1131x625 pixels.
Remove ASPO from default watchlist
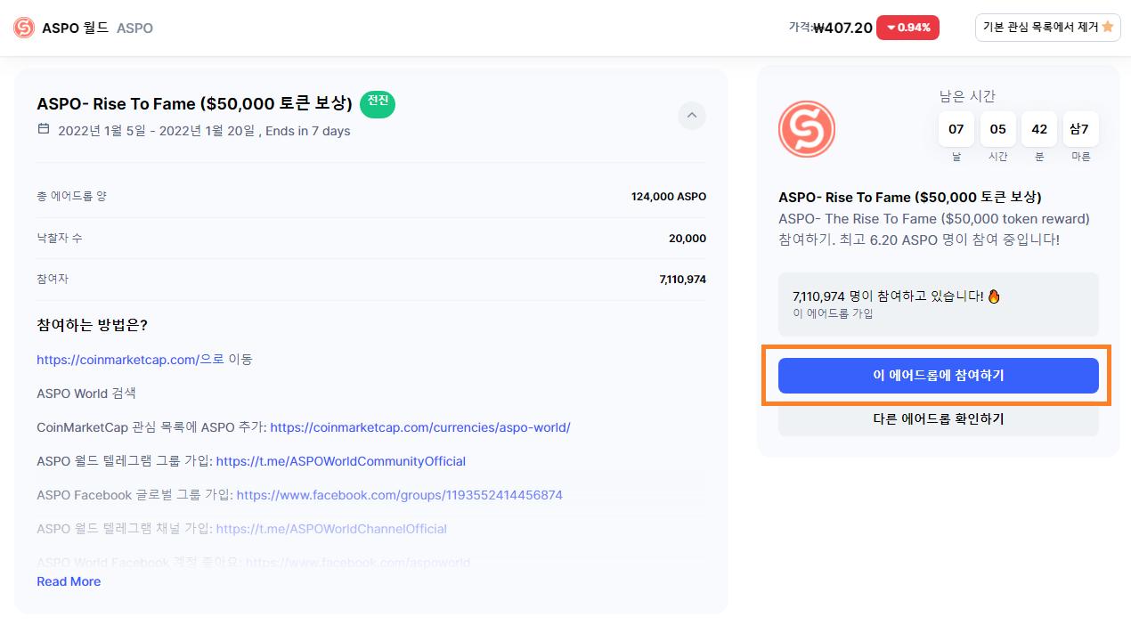[x=1047, y=28]
